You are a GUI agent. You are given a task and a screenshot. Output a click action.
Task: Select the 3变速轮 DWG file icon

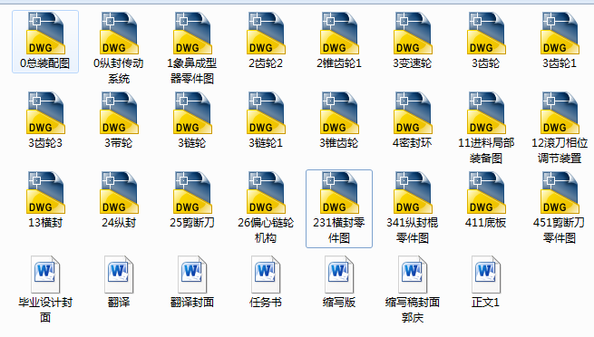point(413,34)
